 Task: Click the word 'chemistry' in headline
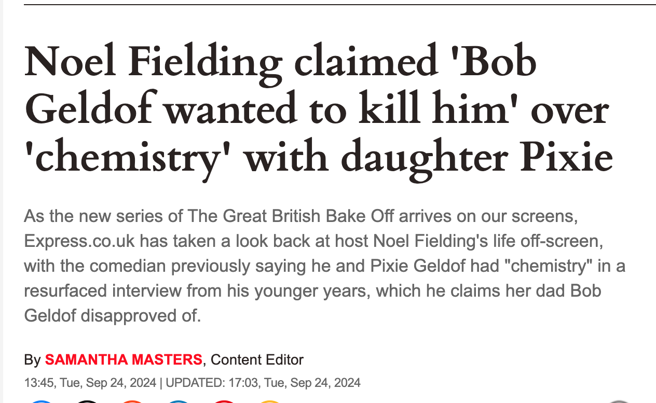(129, 157)
